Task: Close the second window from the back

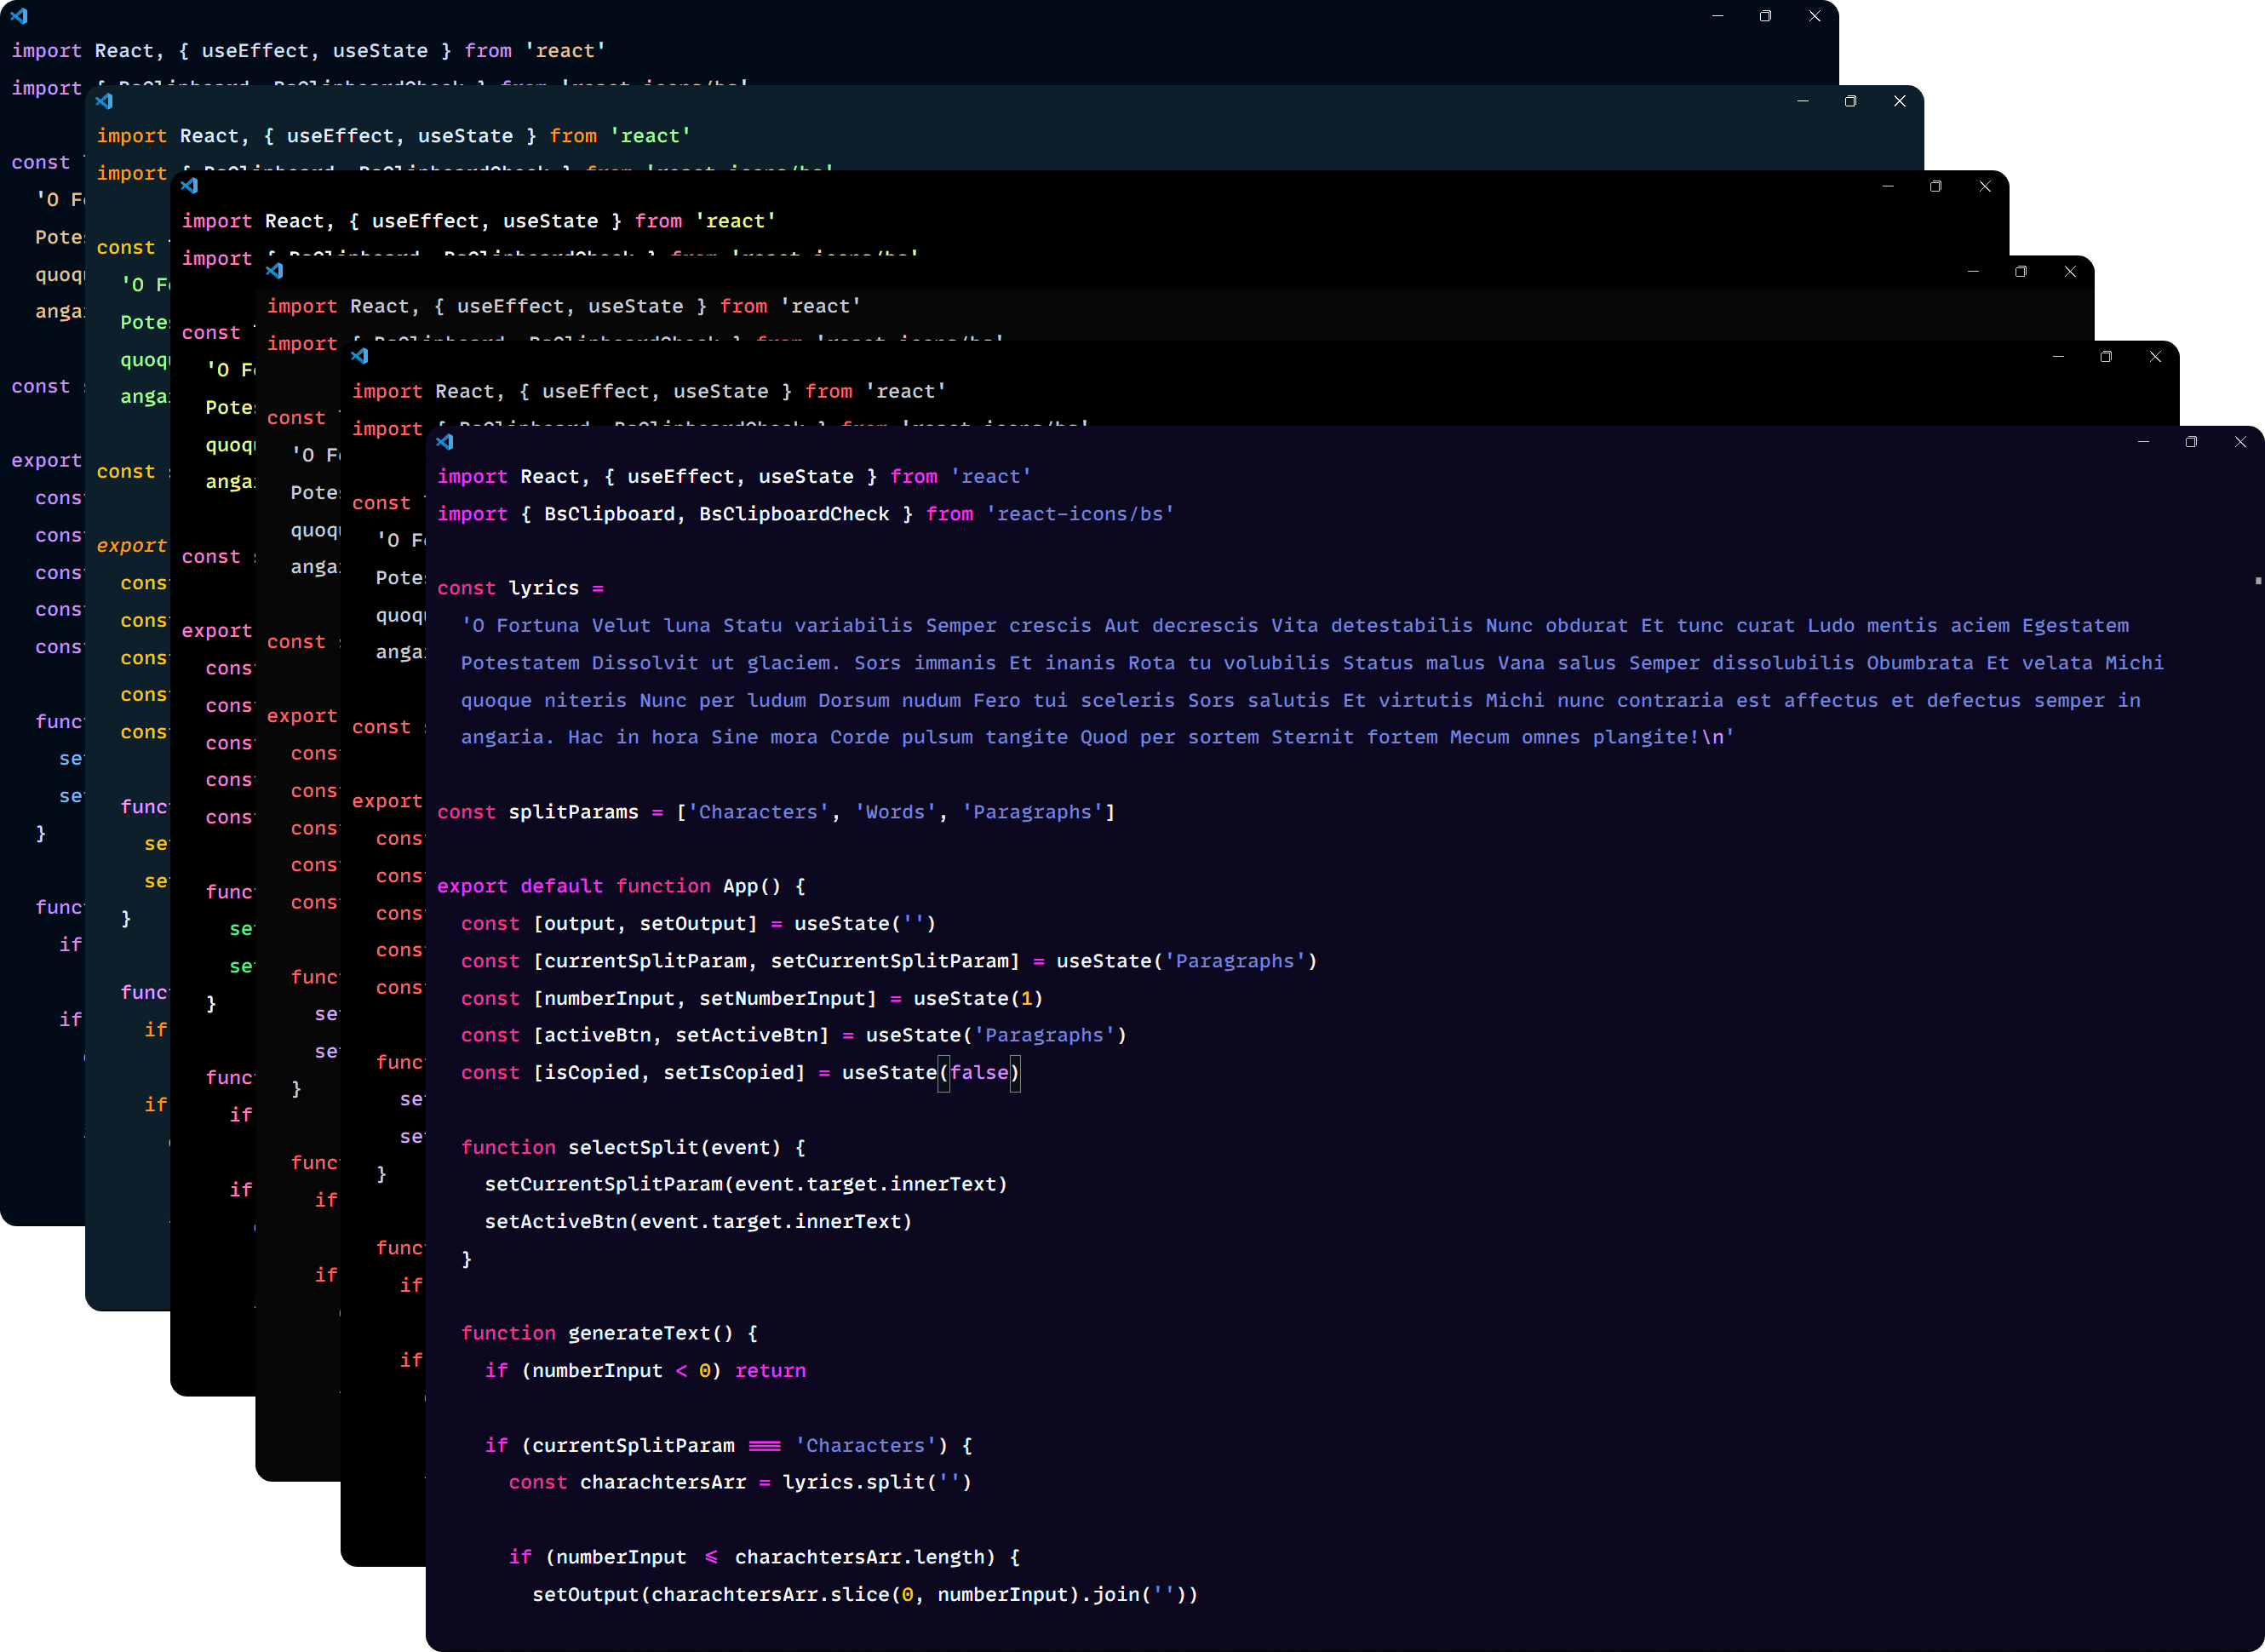Action: point(1900,101)
